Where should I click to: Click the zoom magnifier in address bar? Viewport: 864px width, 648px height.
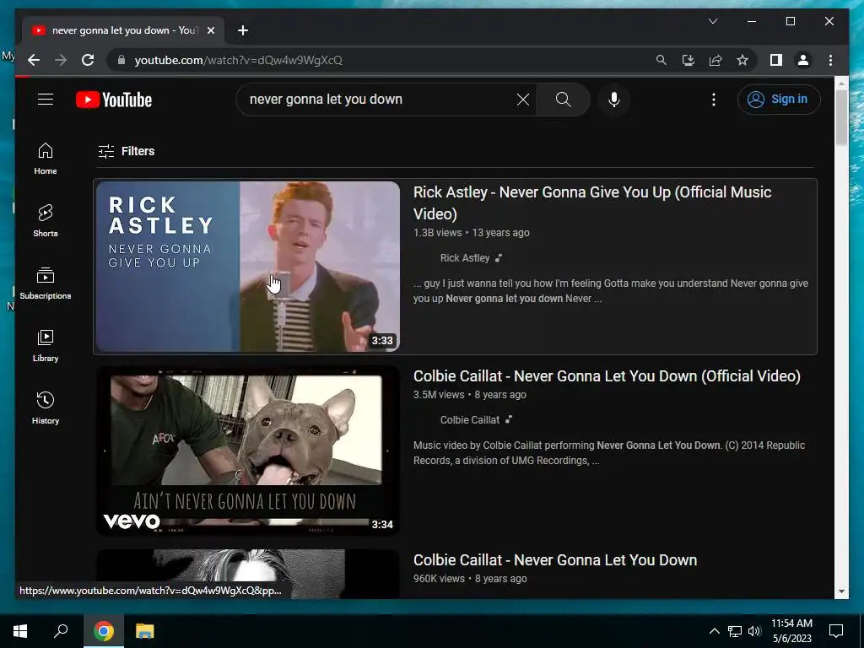[661, 60]
